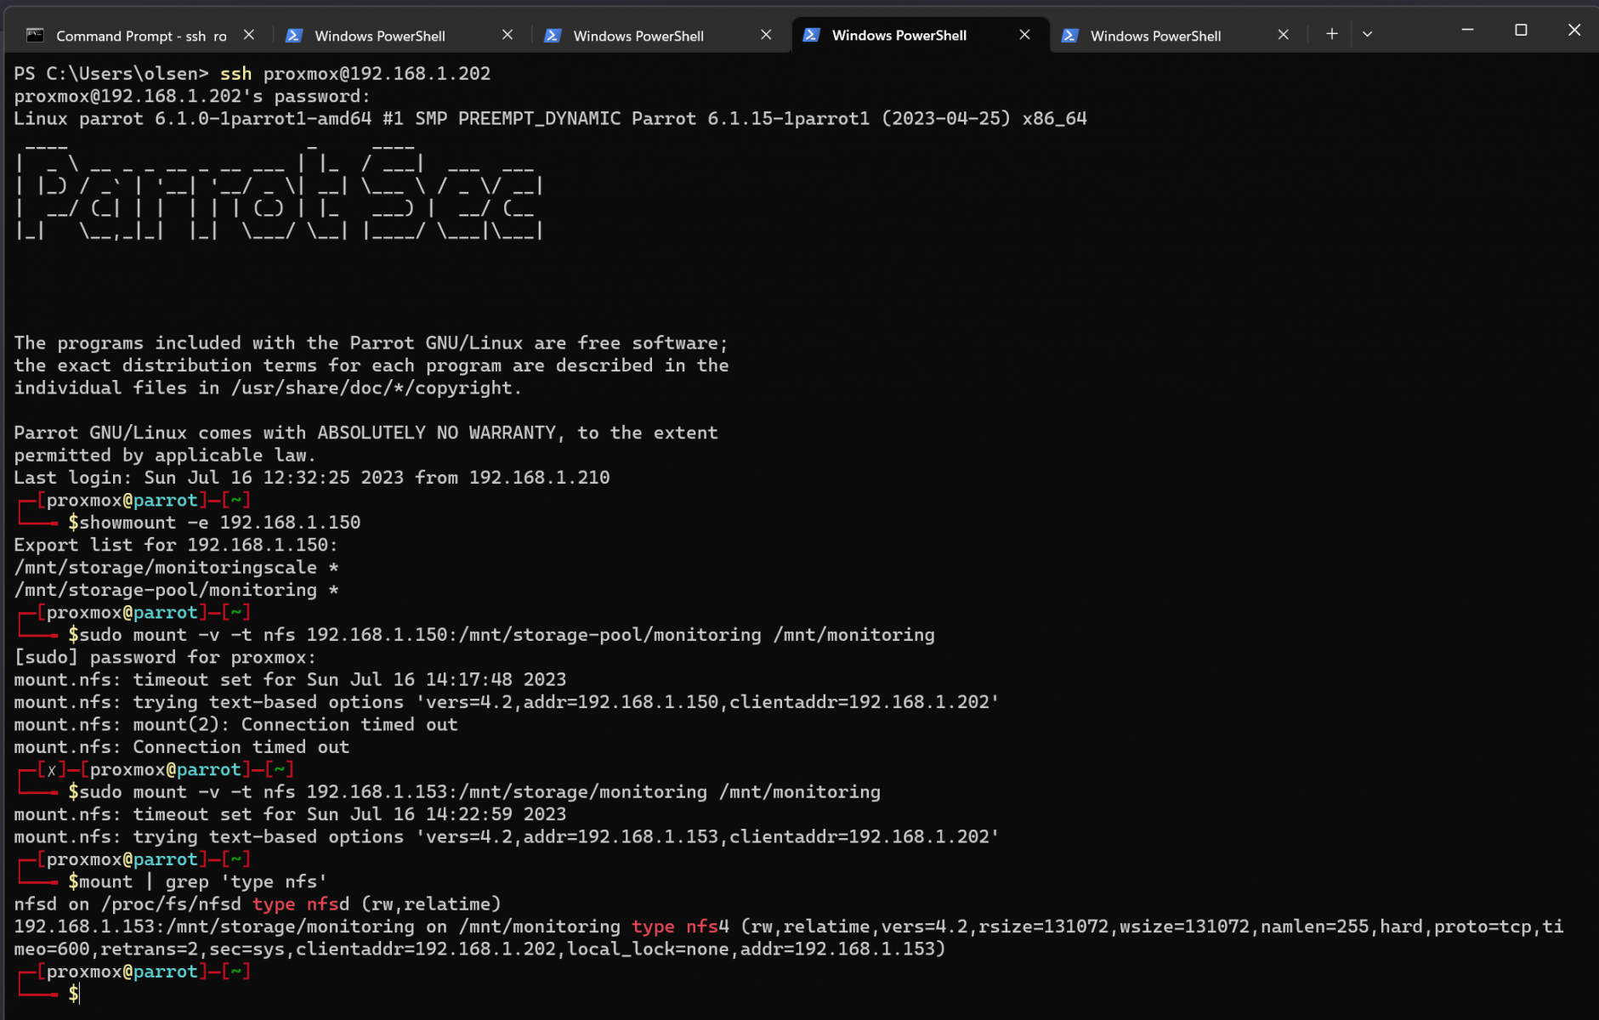Open the new tab profile dropdown
1599x1020 pixels.
(x=1367, y=34)
